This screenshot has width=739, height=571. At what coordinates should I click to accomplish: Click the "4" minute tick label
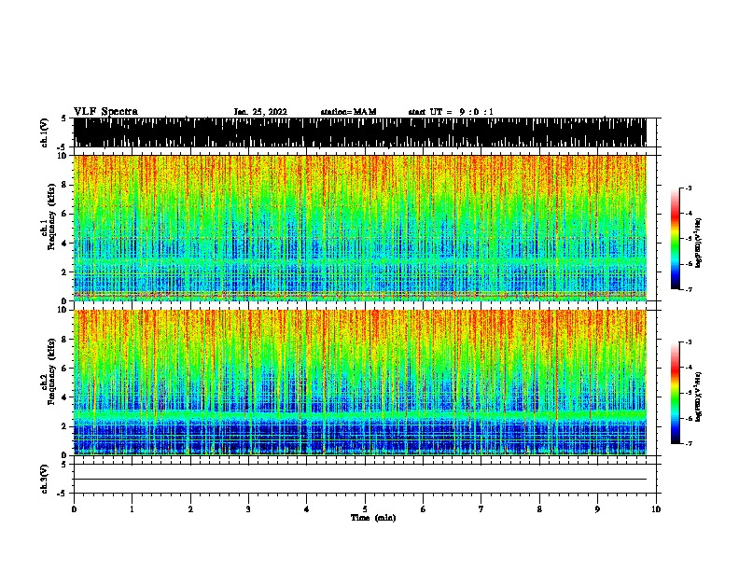pos(307,509)
